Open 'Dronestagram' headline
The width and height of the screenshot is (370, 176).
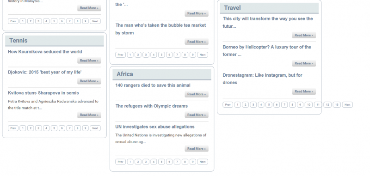[262, 79]
